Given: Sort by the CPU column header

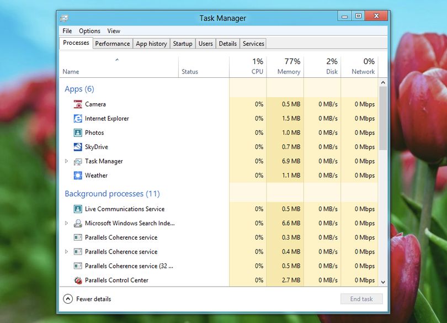Looking at the screenshot, I should (x=248, y=66).
